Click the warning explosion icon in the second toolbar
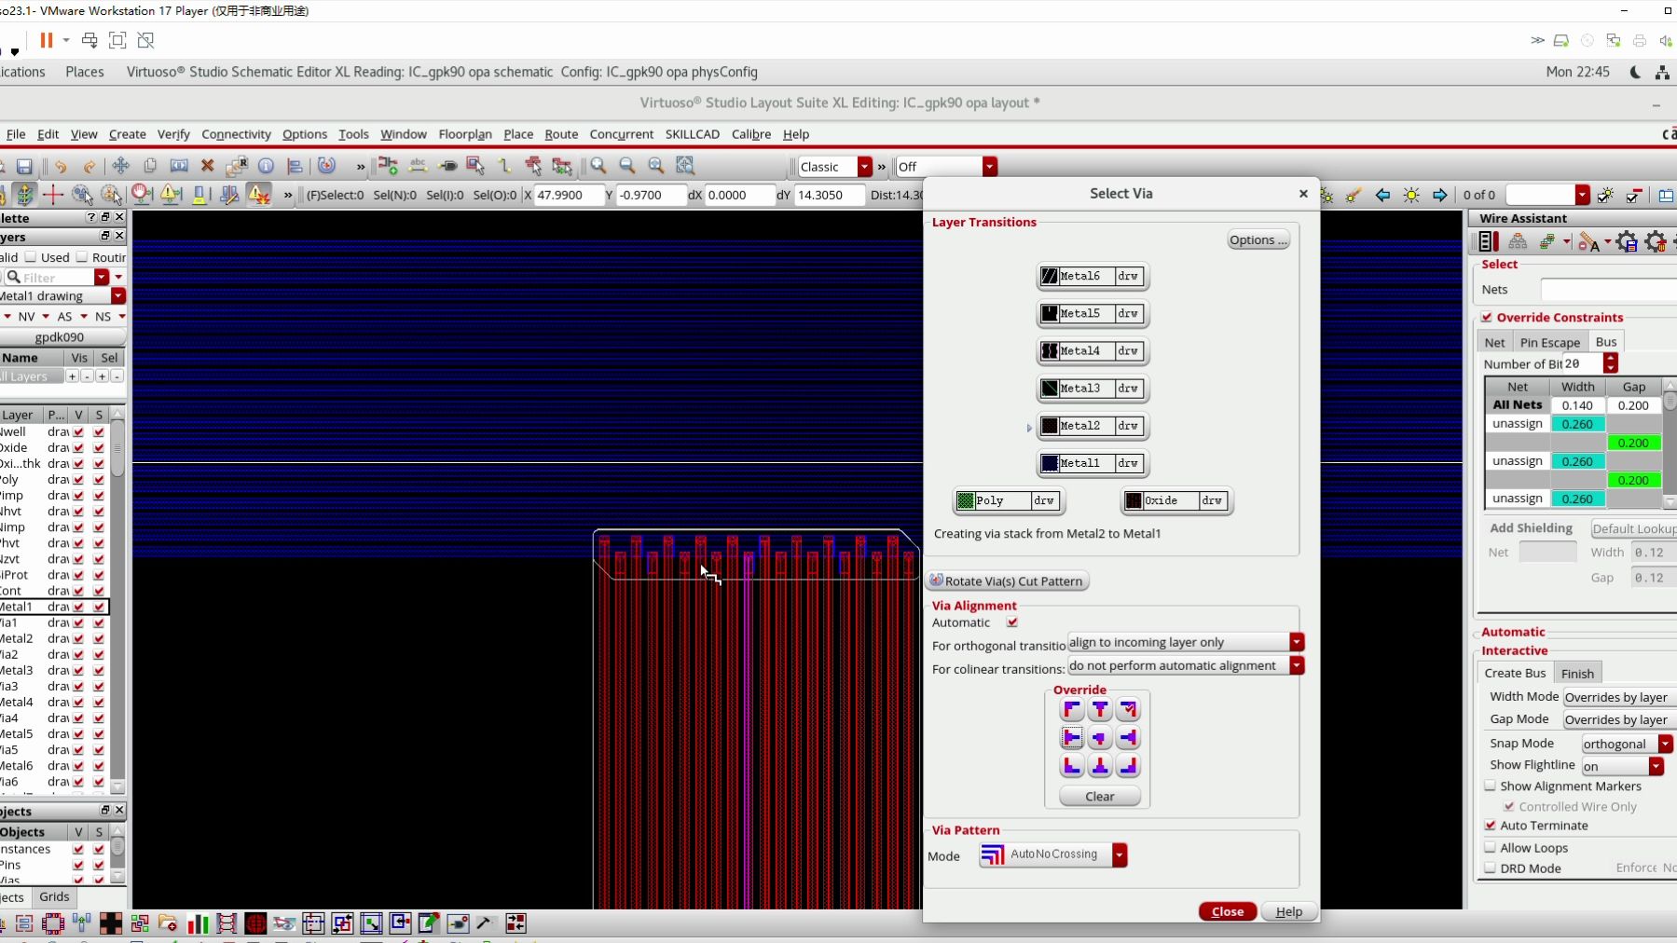Viewport: 1677px width, 943px height. tap(258, 195)
